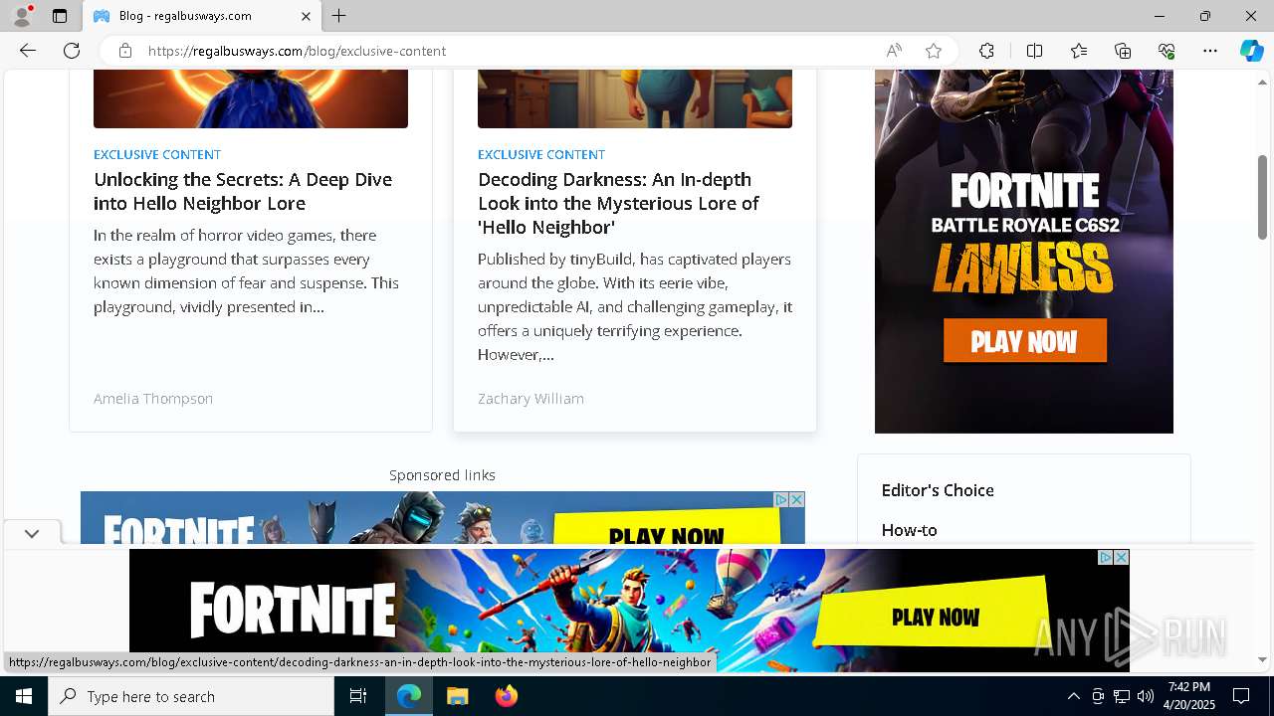The width and height of the screenshot is (1274, 716).
Task: Open AdChoices info on sponsored links ad
Action: [781, 499]
